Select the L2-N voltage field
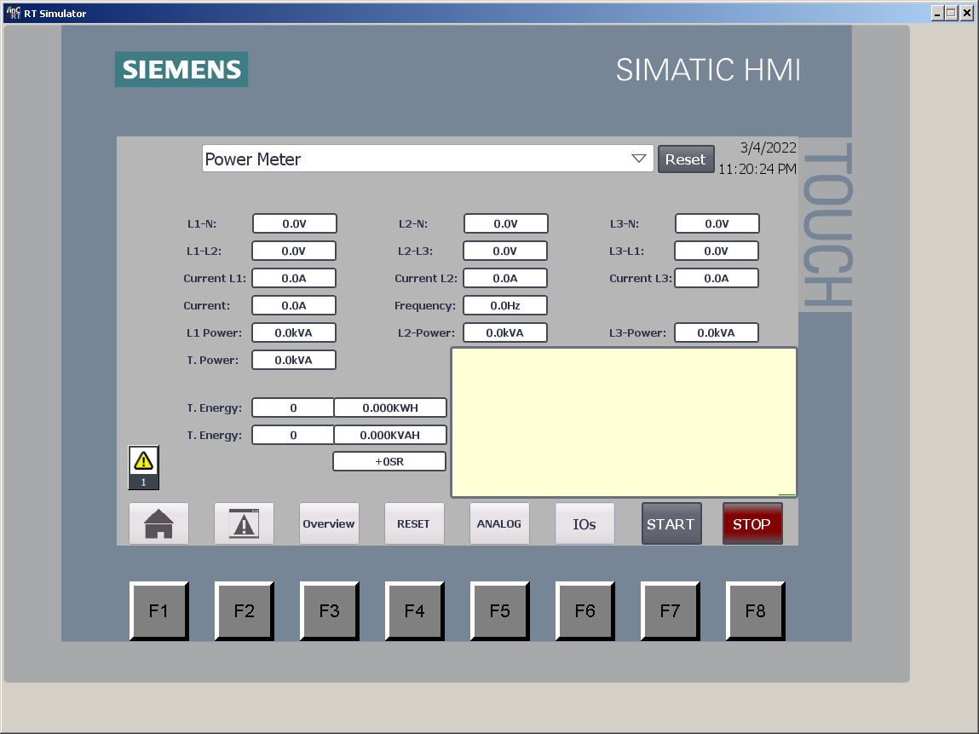This screenshot has width=979, height=734. (x=506, y=223)
